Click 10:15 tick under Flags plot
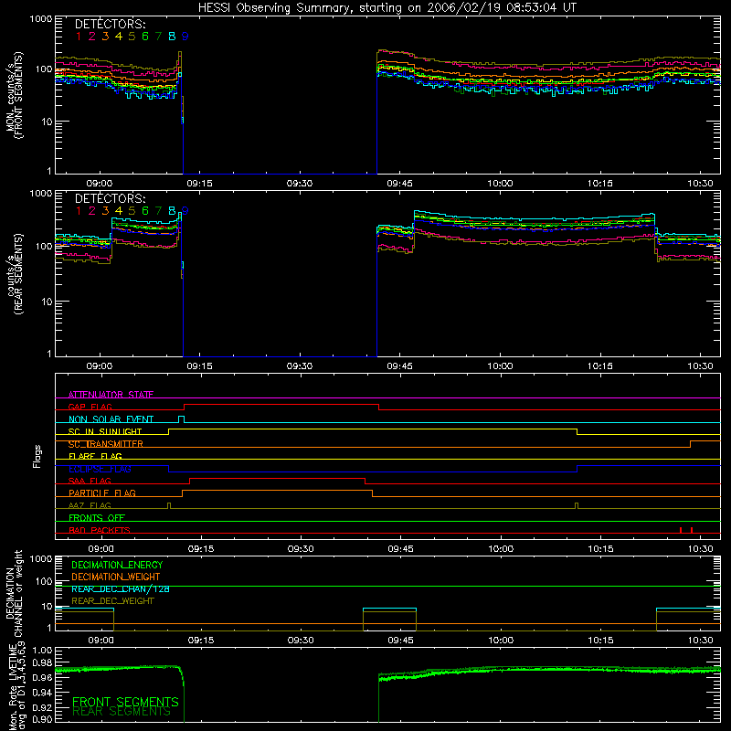Viewport: 731px width, 731px height. point(600,549)
